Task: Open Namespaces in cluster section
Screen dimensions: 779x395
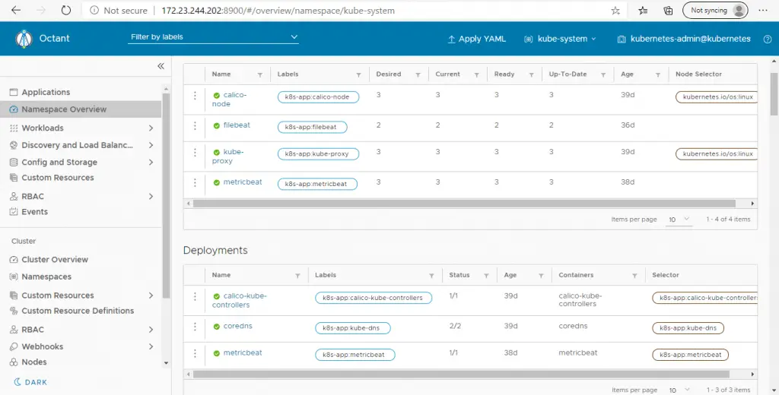Action: click(x=46, y=277)
